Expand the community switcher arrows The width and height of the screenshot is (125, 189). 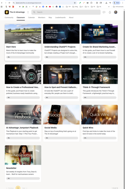28,12
